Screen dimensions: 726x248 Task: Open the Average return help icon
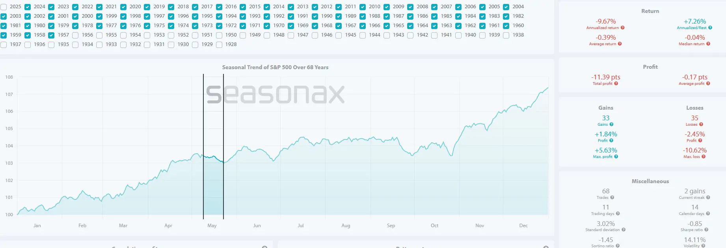pyautogui.click(x=620, y=44)
